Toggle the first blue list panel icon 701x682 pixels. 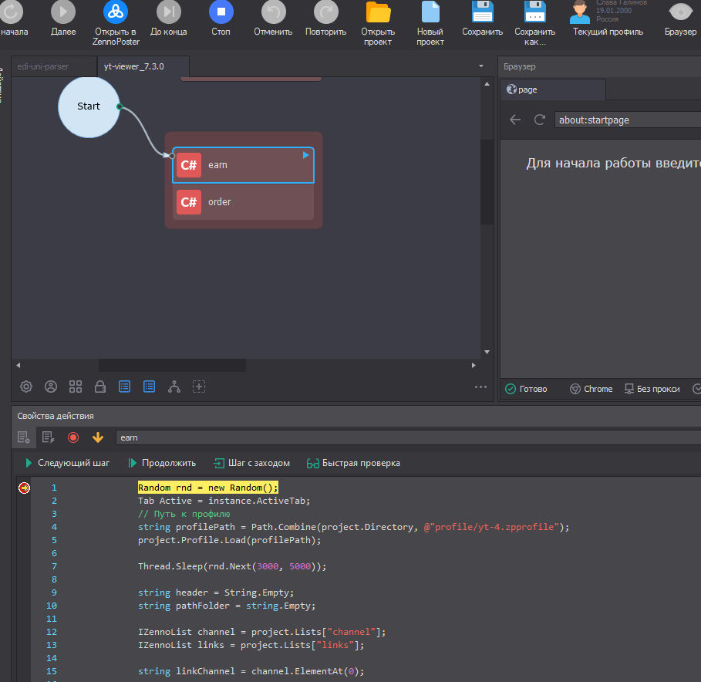pos(125,387)
